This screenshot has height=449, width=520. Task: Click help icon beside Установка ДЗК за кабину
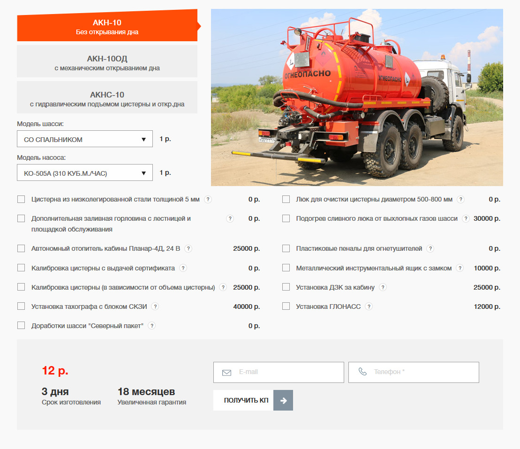coord(383,287)
